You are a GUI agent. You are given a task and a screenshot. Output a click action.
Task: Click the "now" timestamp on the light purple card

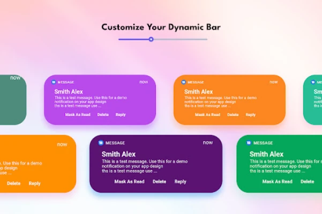(x=144, y=82)
